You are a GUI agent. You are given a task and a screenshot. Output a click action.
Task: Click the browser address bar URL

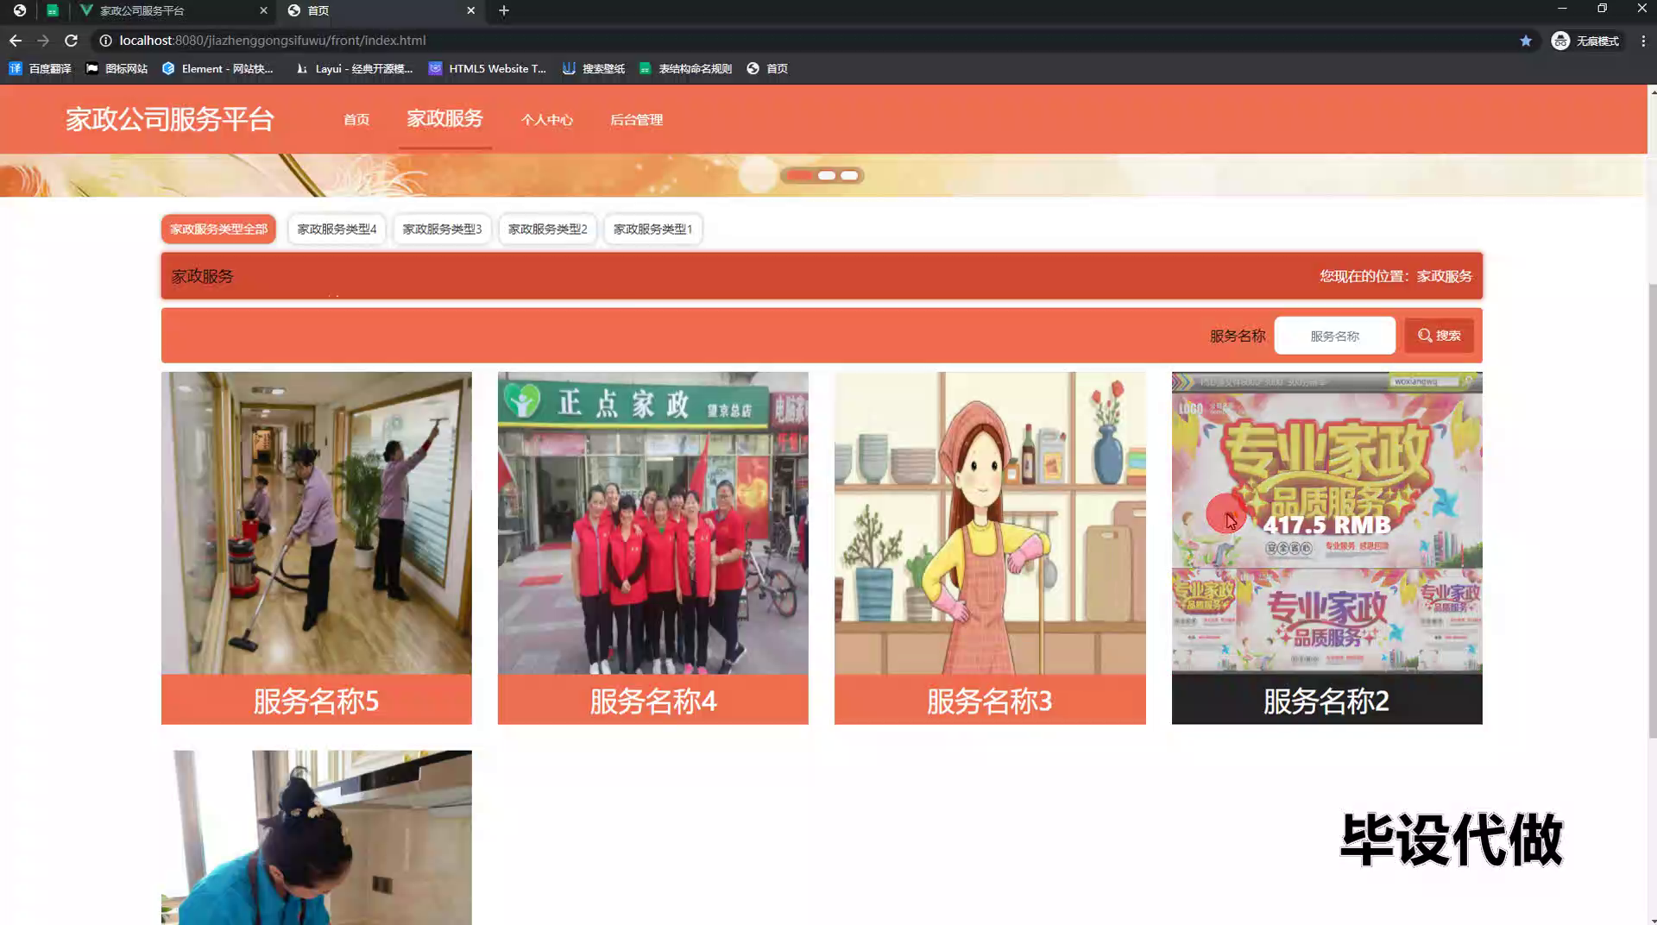(x=273, y=41)
